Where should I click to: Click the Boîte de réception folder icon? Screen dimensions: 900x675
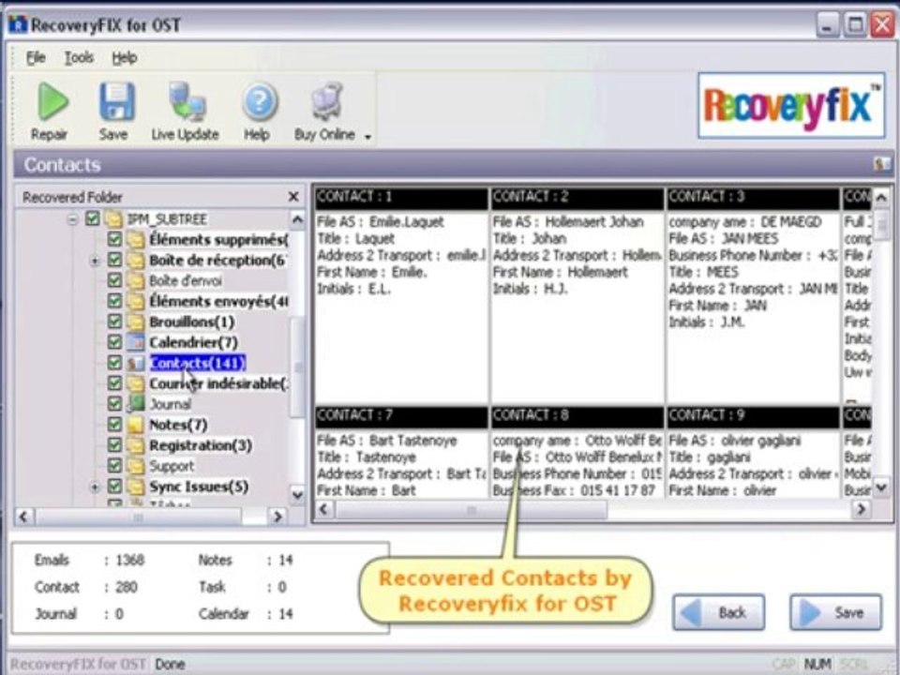click(x=135, y=261)
